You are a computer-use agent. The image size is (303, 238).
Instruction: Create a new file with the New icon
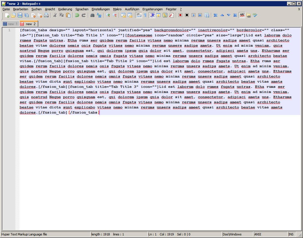click(7, 15)
